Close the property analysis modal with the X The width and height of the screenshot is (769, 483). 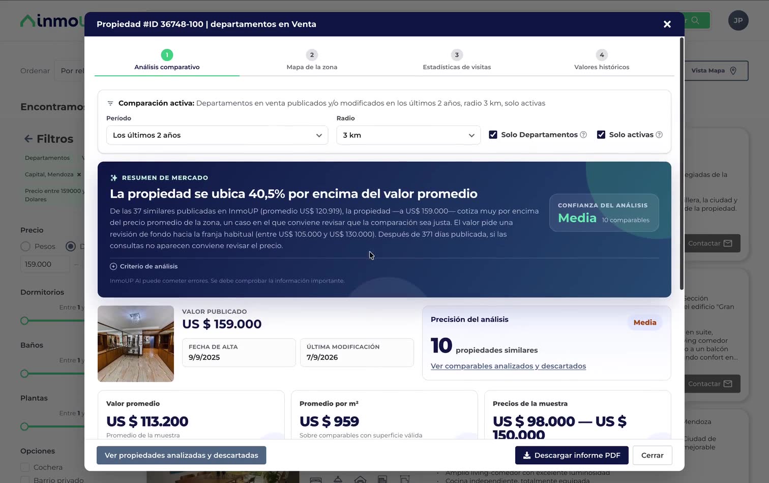tap(667, 24)
